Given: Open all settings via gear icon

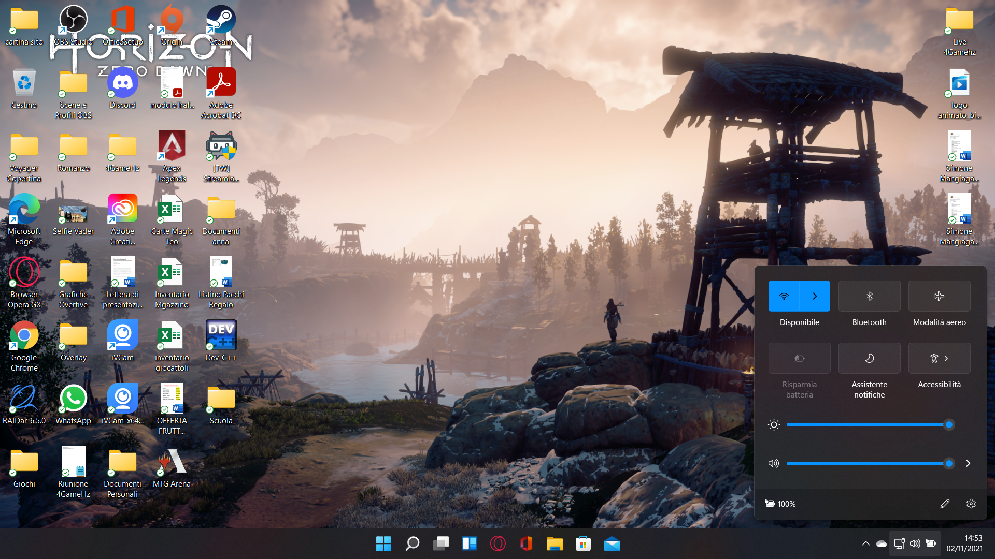Looking at the screenshot, I should pos(971,504).
